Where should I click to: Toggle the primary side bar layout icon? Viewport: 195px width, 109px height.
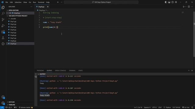(x=166, y=2)
